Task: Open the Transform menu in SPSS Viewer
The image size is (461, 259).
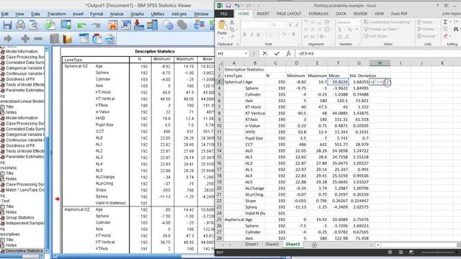Action: [x=56, y=14]
